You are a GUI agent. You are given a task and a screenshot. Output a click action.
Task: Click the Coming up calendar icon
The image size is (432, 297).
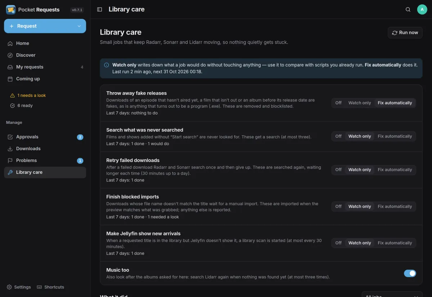[10, 79]
